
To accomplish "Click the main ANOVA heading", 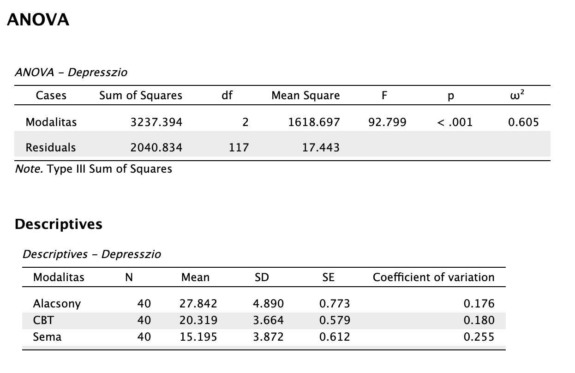I will [x=38, y=20].
